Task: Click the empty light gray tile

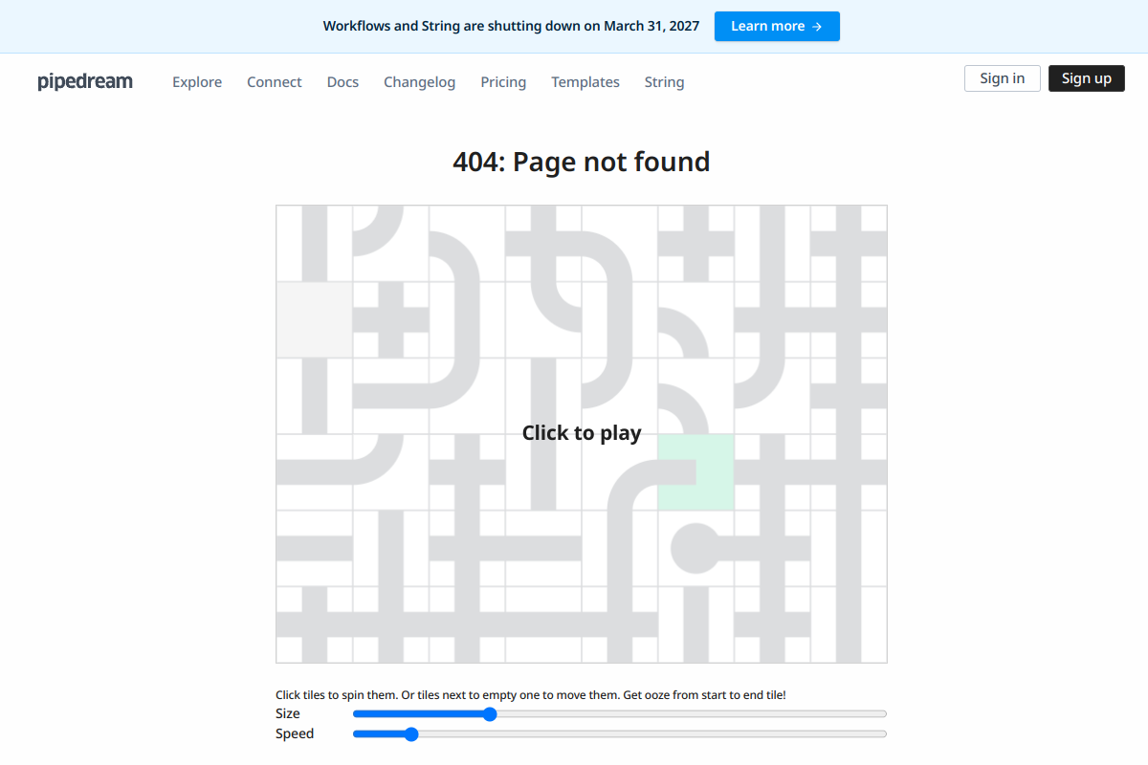Action: coord(315,319)
